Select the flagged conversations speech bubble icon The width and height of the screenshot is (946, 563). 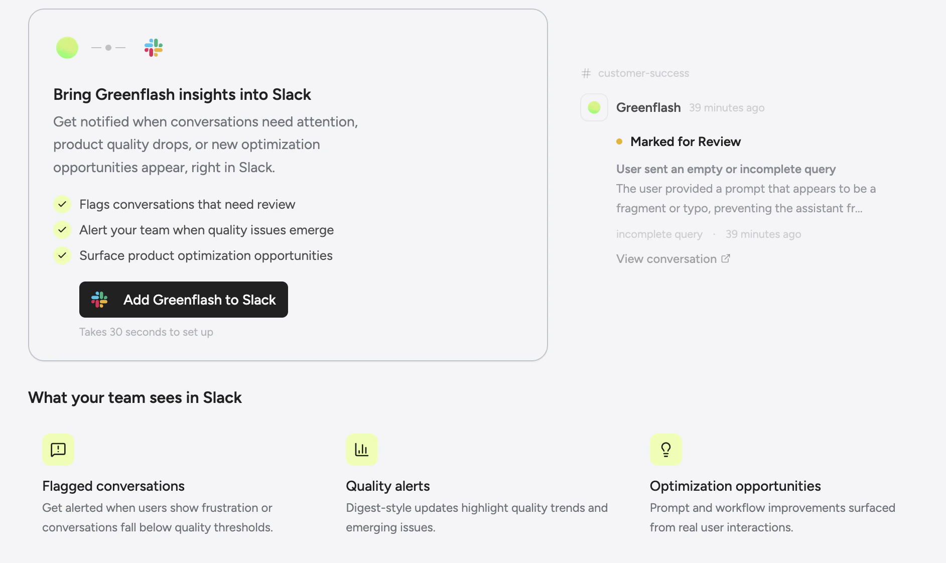coord(58,450)
